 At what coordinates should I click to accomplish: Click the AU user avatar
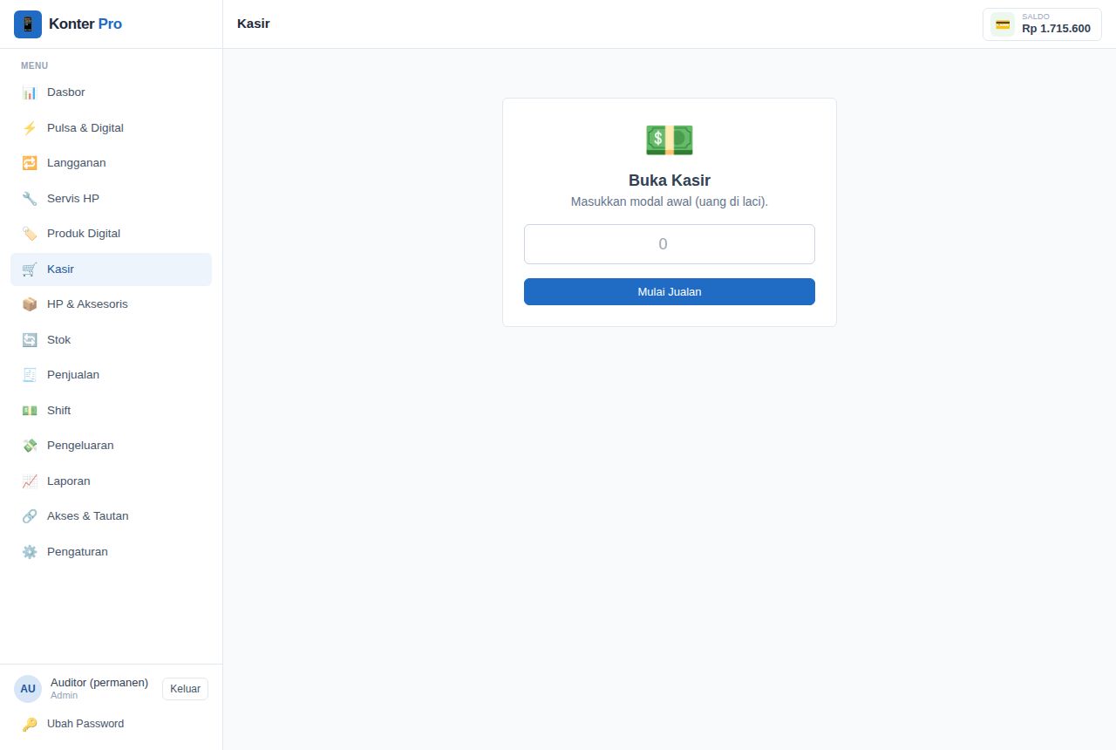pos(28,689)
